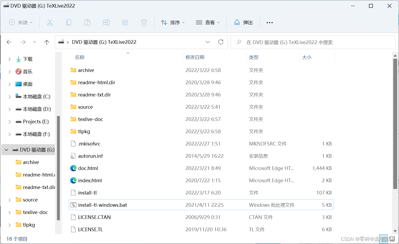
Task: Click the drive icon in address bar
Action: (61, 42)
